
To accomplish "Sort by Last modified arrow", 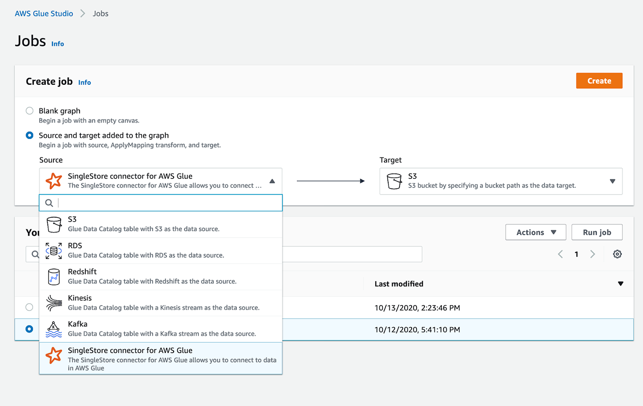I will tap(620, 284).
